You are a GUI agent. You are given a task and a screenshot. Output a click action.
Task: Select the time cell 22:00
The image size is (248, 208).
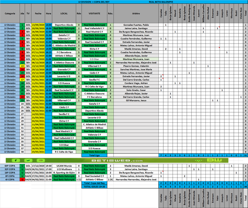48,73
